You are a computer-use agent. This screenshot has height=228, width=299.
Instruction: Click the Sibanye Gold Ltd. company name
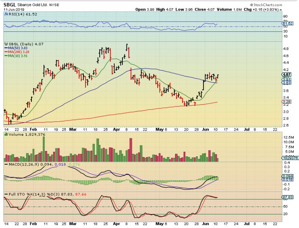(x=33, y=5)
